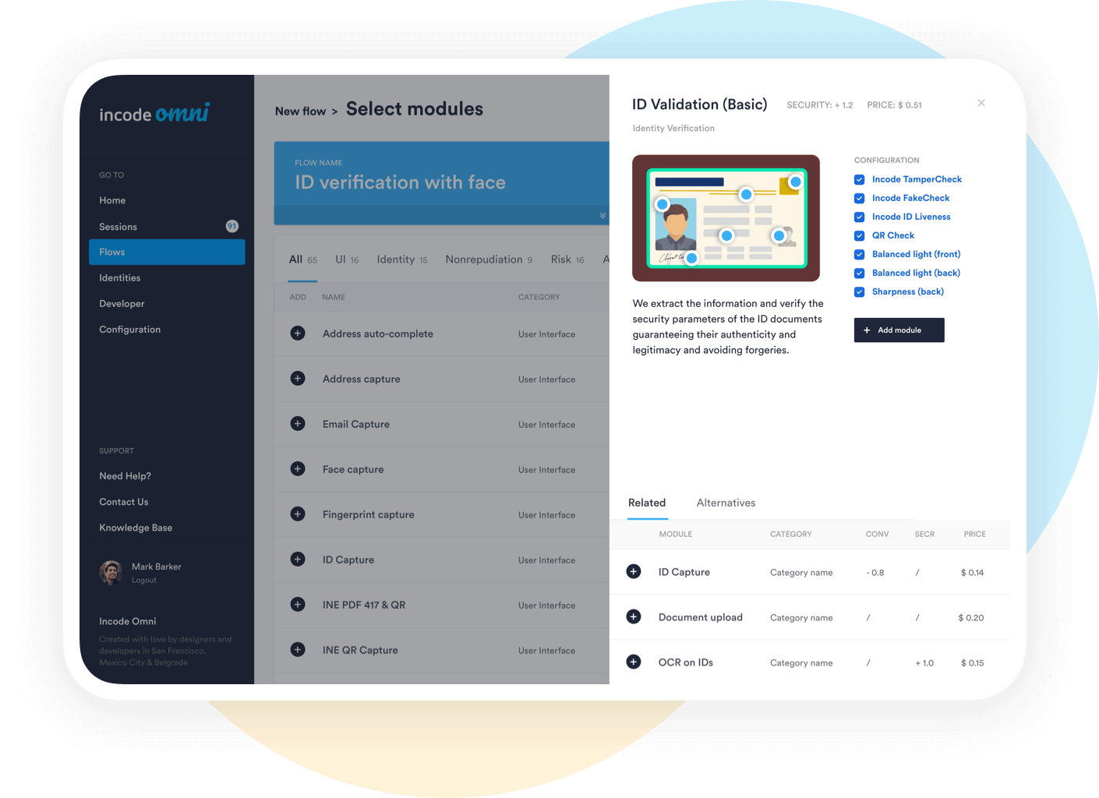Click the INE PDF 417 & QR name
1099x798 pixels.
pyautogui.click(x=364, y=605)
